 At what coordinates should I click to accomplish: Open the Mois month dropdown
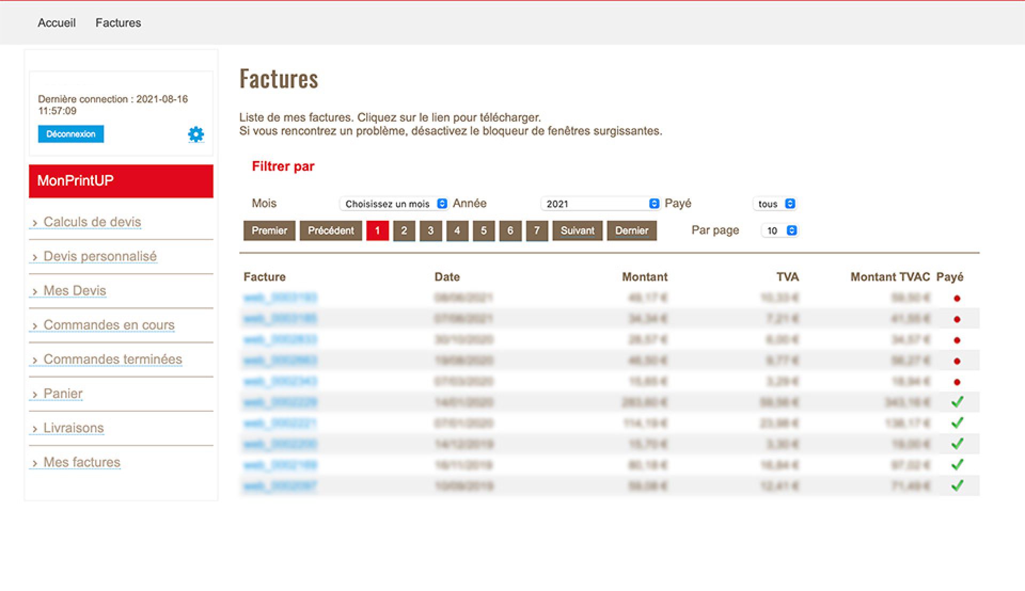coord(393,204)
